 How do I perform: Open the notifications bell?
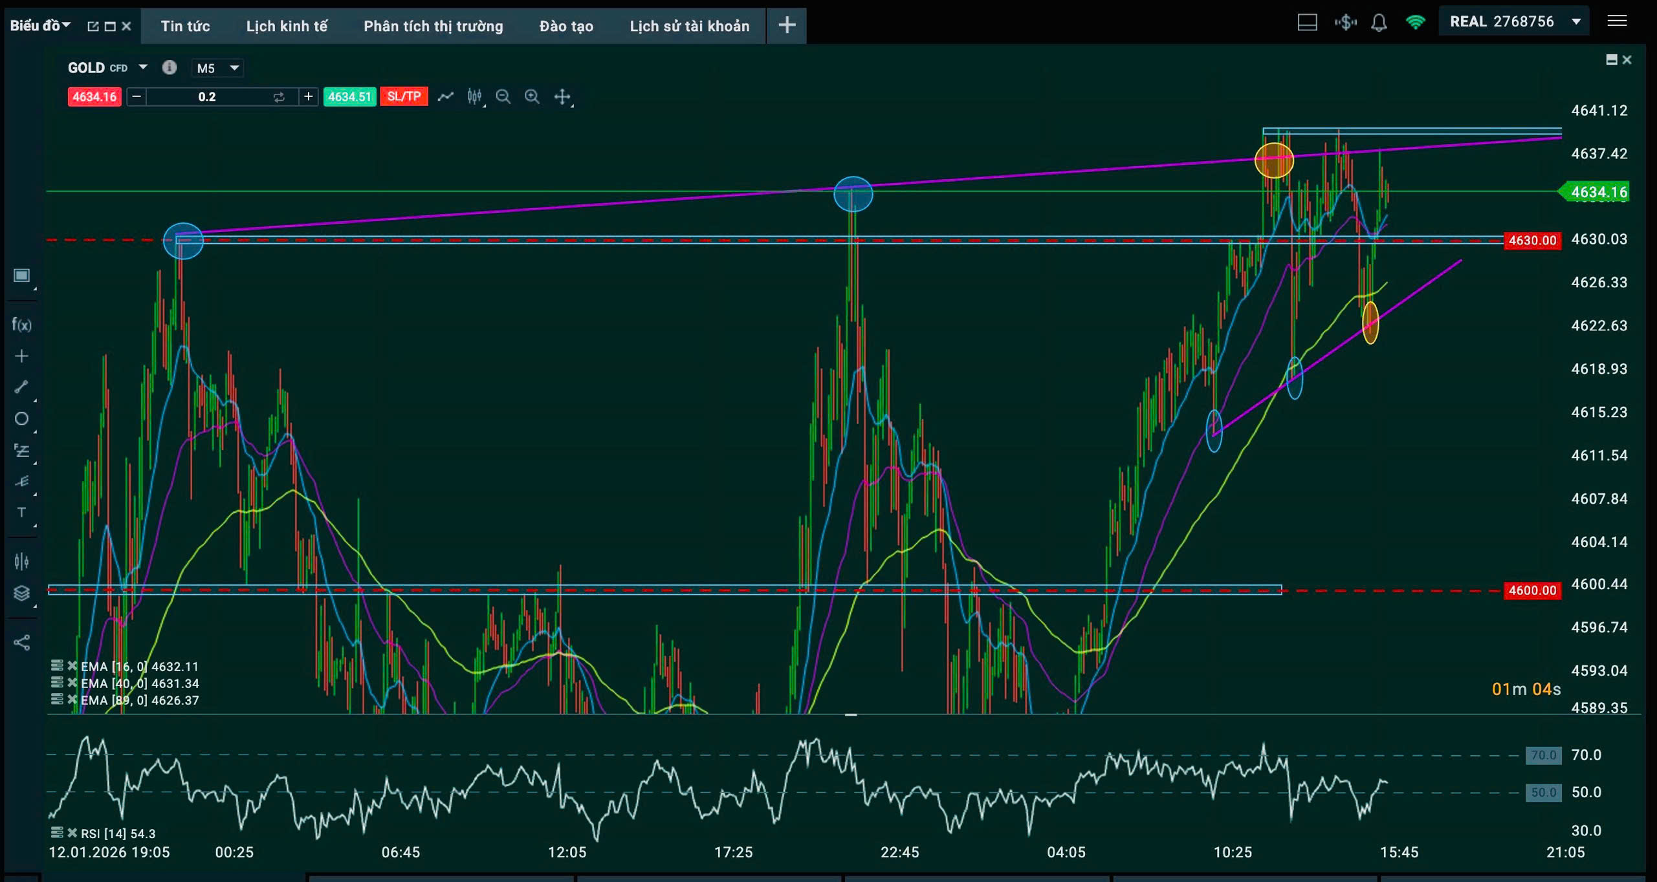coord(1379,23)
